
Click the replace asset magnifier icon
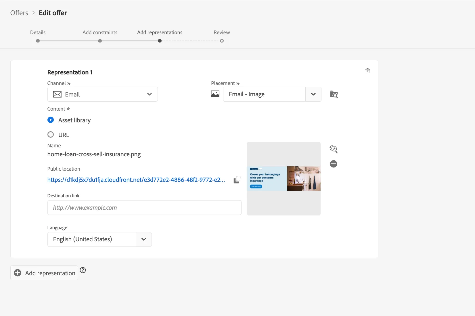(334, 149)
